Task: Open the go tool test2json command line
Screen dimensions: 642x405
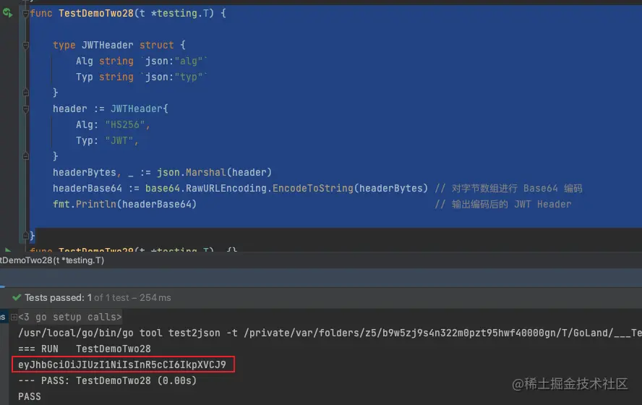Action: click(x=330, y=333)
